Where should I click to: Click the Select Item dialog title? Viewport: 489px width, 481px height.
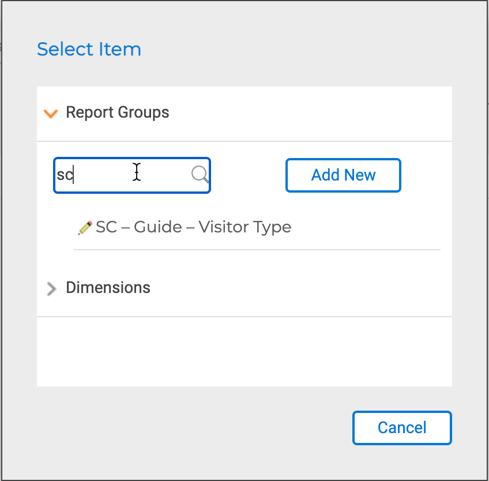(x=89, y=49)
